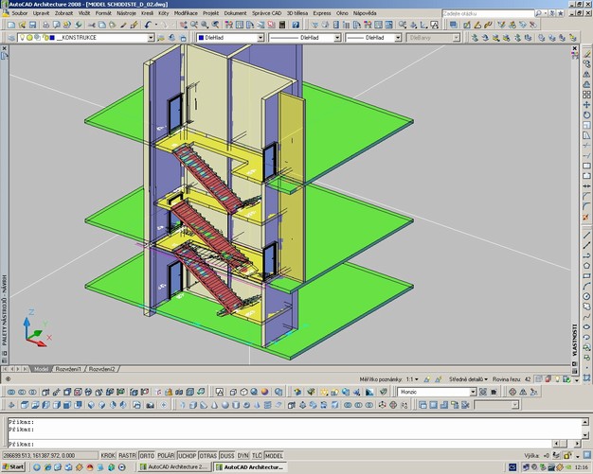Image resolution: width=593 pixels, height=474 pixels.
Task: Click the MODEL button in status bar
Action: (x=275, y=455)
